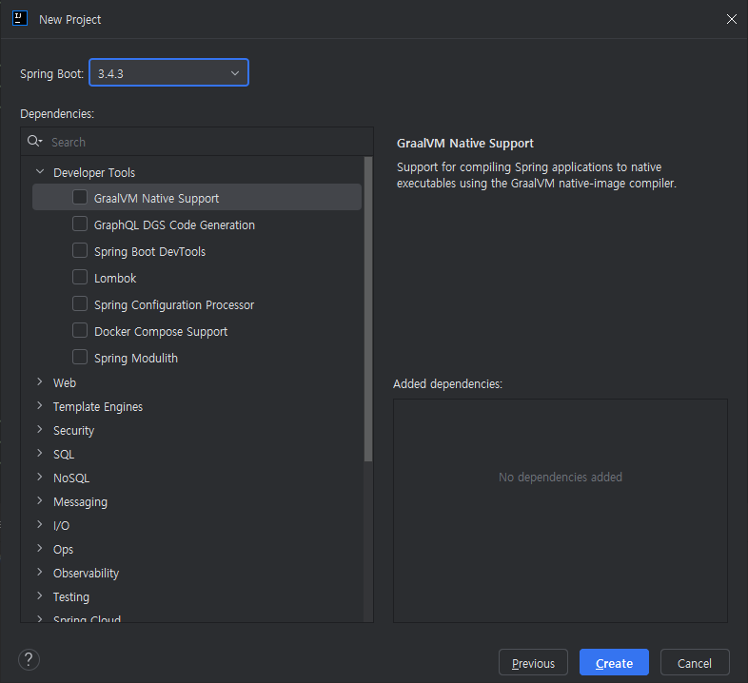Expand the Testing category
748x683 pixels.
point(40,596)
